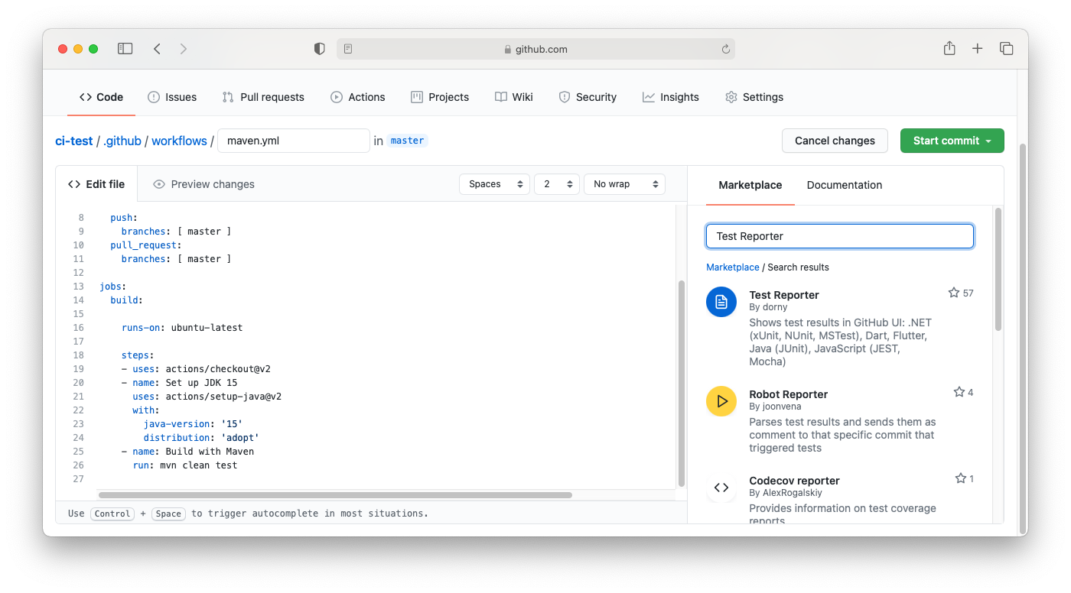Star the Codecov reporter action
Screen dimensions: 1071x593
[x=961, y=478]
